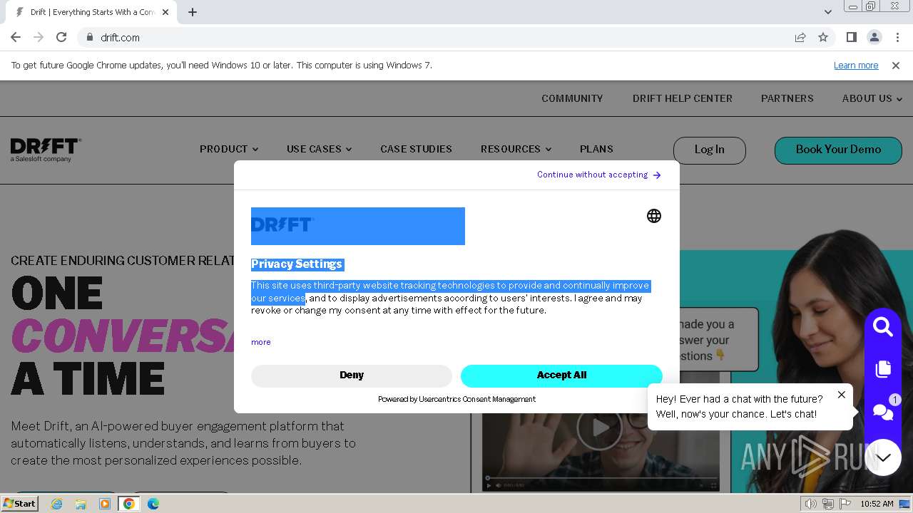Open the PARTNERS menu item
Image resolution: width=913 pixels, height=513 pixels.
(x=787, y=98)
